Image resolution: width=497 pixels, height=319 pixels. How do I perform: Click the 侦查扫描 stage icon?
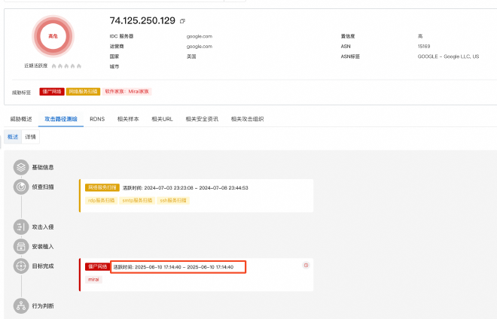tap(21, 187)
